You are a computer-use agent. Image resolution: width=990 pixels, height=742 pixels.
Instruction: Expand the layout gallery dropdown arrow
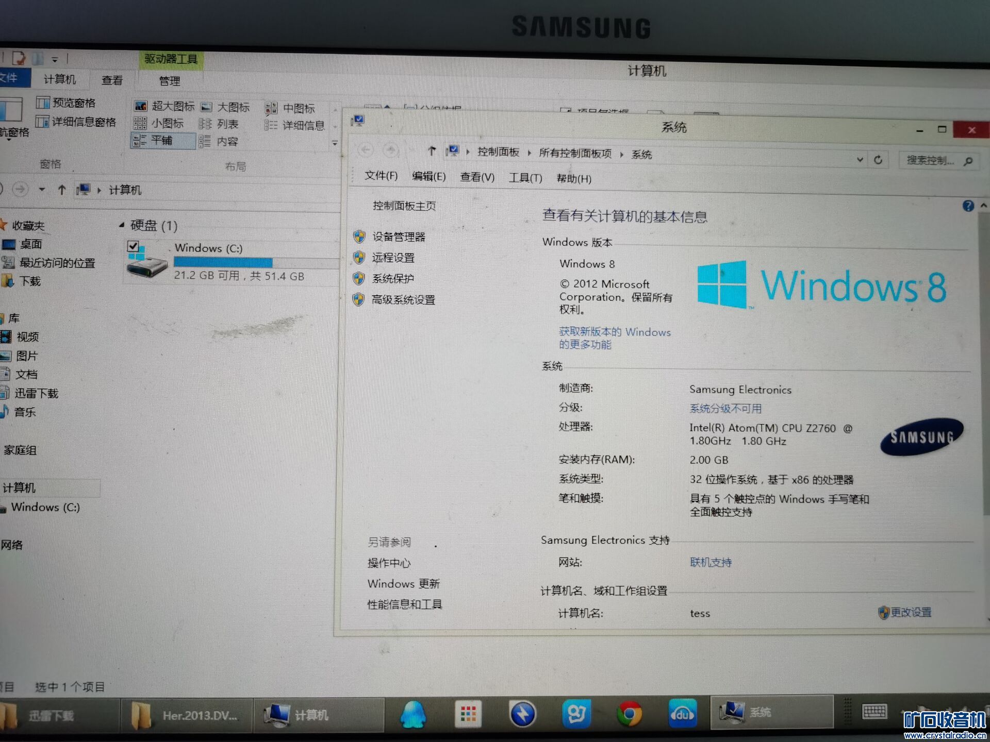click(335, 143)
